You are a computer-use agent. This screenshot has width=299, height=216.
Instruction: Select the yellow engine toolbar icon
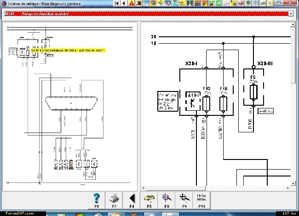161,3
